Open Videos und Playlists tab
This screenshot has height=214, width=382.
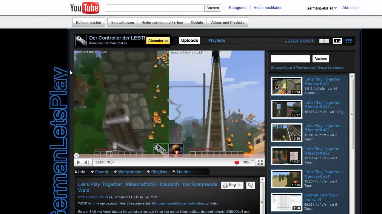tap(227, 22)
